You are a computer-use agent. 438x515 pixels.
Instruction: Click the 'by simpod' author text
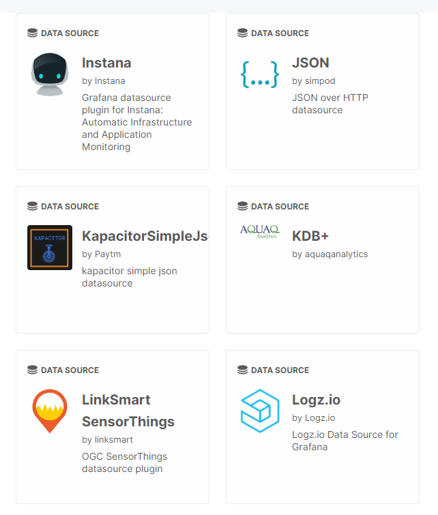pos(314,80)
